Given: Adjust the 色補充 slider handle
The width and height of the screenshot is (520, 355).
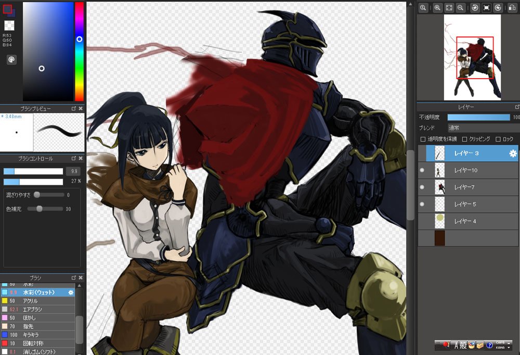Looking at the screenshot, I should tap(40, 209).
